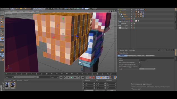
Task: Select the Options tab in attributes
Action: pyautogui.click(x=122, y=56)
